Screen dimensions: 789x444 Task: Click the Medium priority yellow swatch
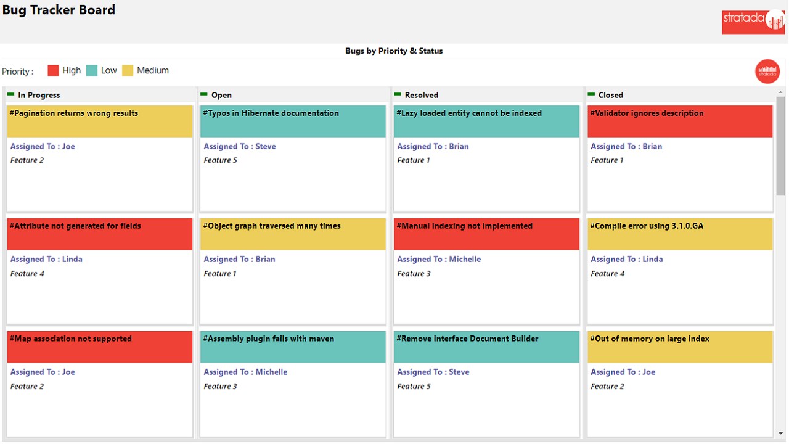[x=128, y=71]
